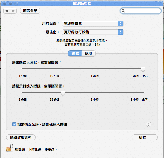Go forward with the right arrow button

13,11
